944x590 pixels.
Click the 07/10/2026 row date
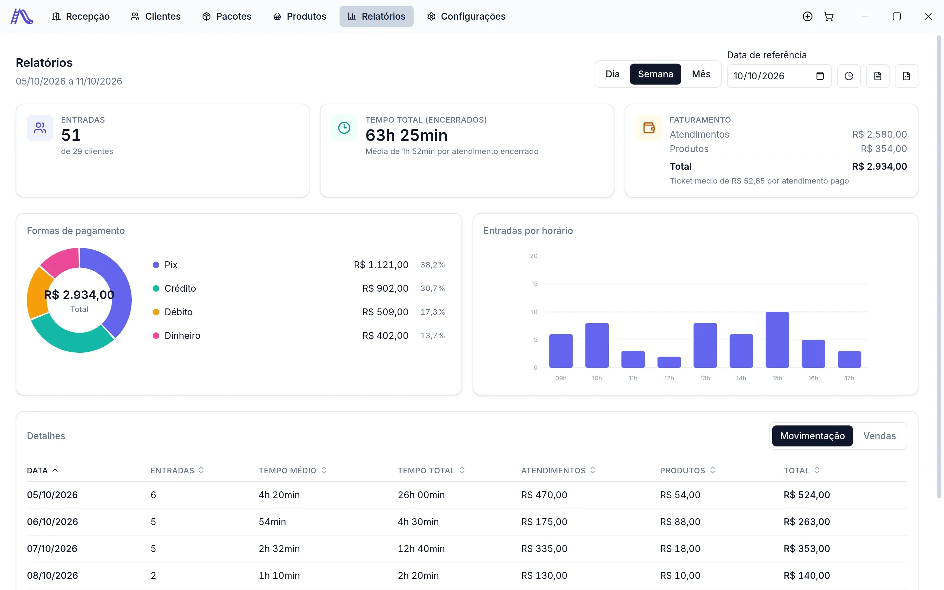click(52, 549)
